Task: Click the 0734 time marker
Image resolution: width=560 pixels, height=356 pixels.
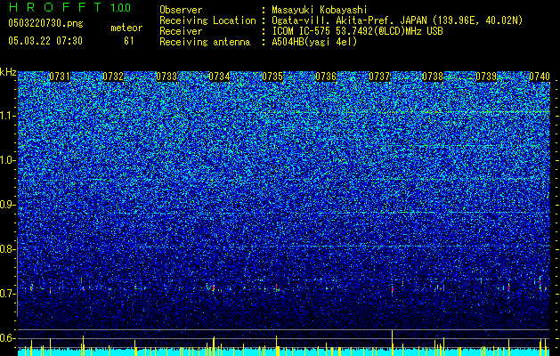Action: click(x=219, y=77)
